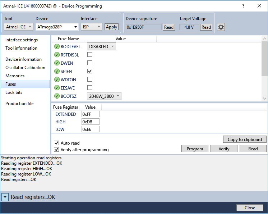
Task: Click the Value column header in fuse list
Action: click(121, 39)
